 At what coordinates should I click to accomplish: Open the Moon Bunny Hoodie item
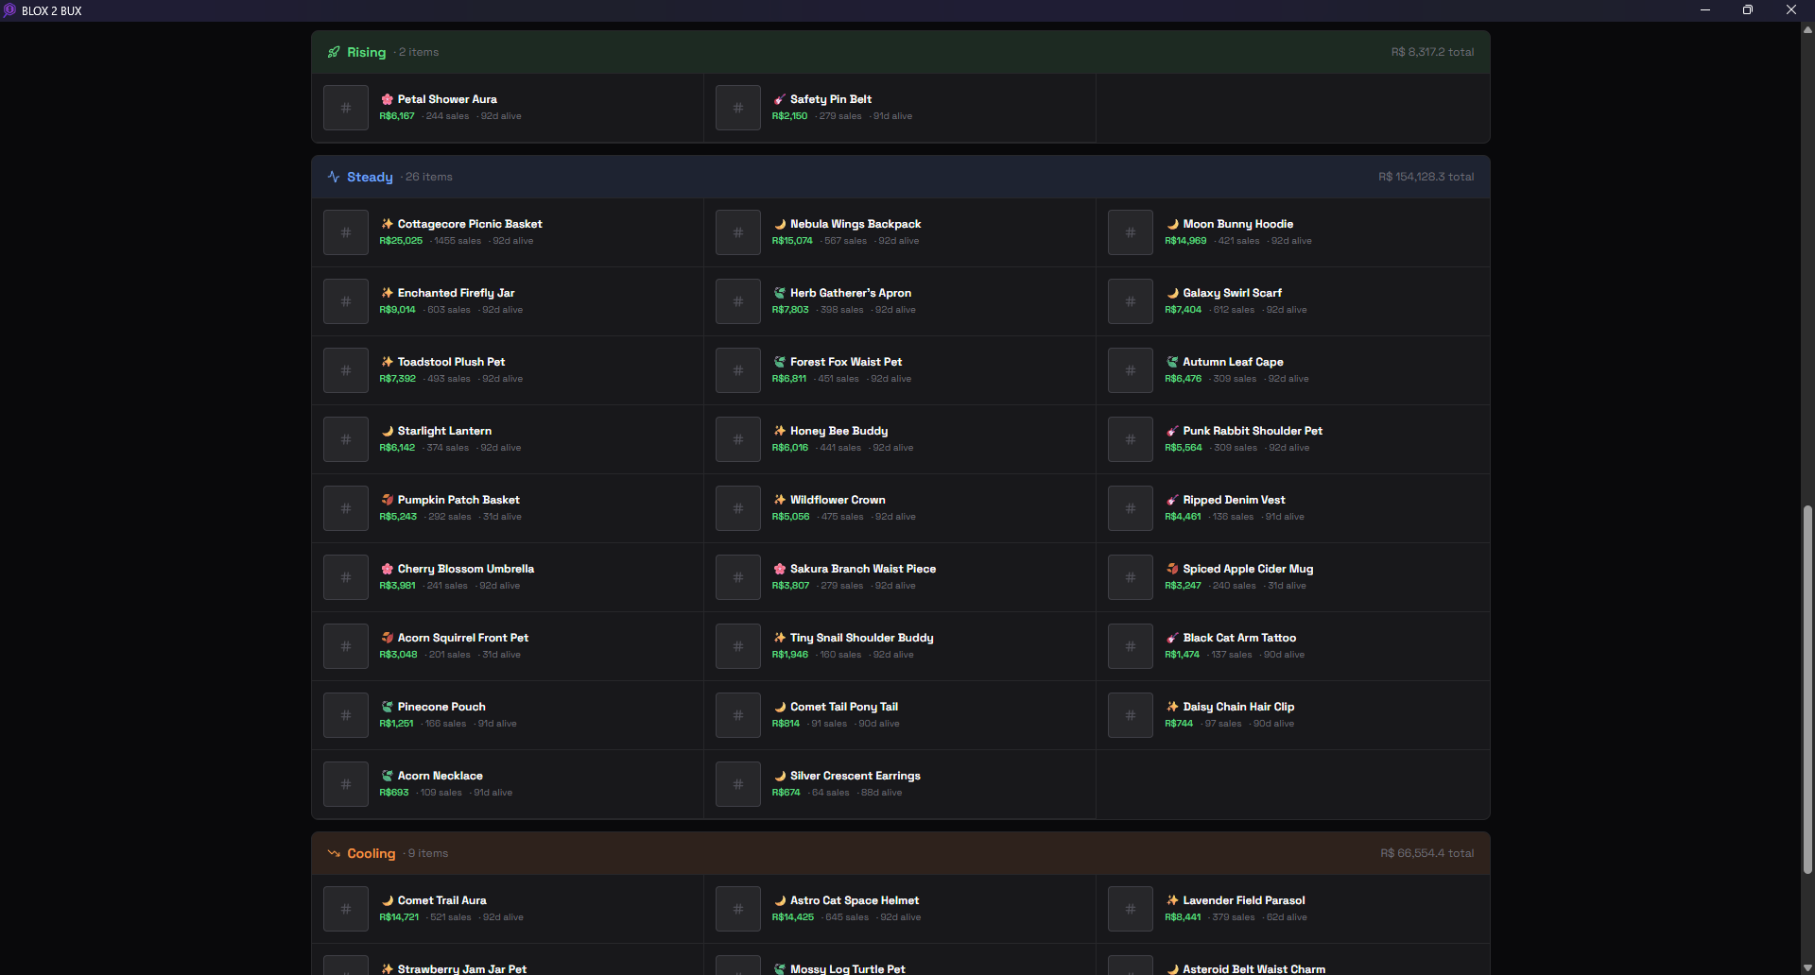[x=1293, y=232]
